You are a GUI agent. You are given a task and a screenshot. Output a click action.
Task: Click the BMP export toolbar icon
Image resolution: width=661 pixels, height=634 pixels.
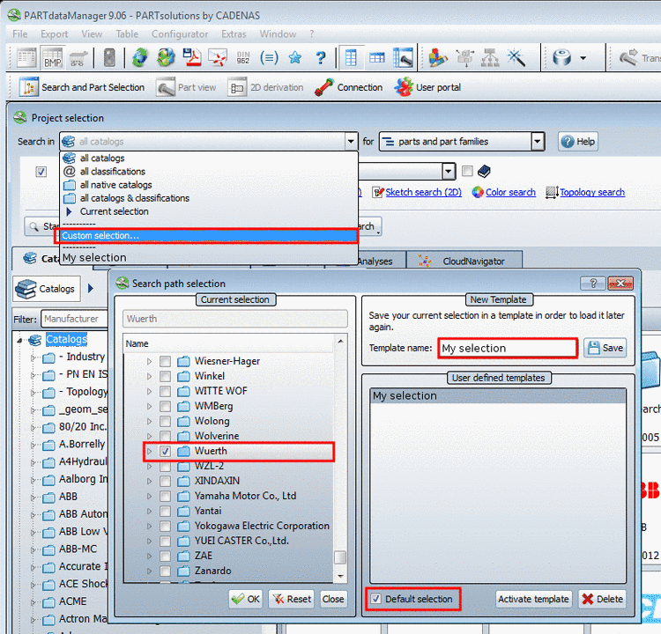[x=53, y=58]
